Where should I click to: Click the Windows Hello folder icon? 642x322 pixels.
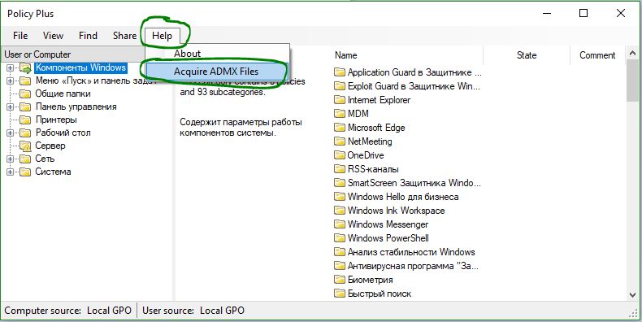[x=340, y=197]
